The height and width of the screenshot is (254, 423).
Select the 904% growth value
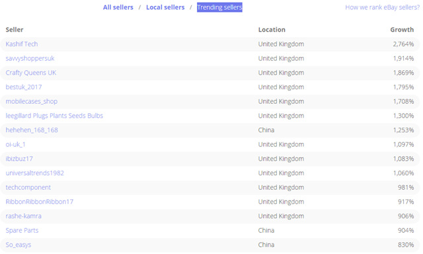click(406, 230)
